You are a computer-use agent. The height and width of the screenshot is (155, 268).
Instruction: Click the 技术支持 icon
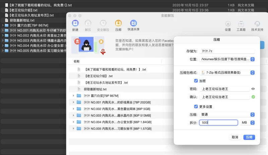(x=257, y=24)
